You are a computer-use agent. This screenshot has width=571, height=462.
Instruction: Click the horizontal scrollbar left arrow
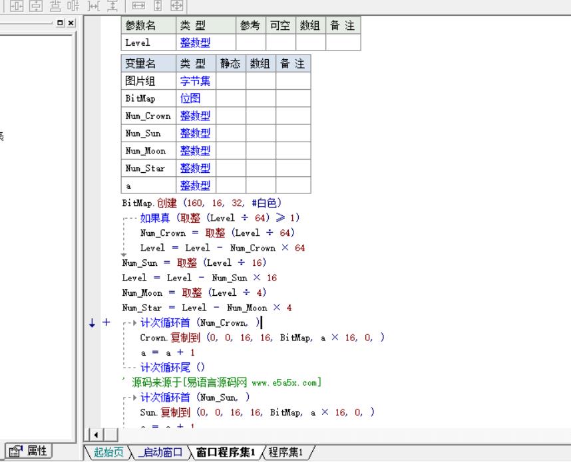[96, 435]
